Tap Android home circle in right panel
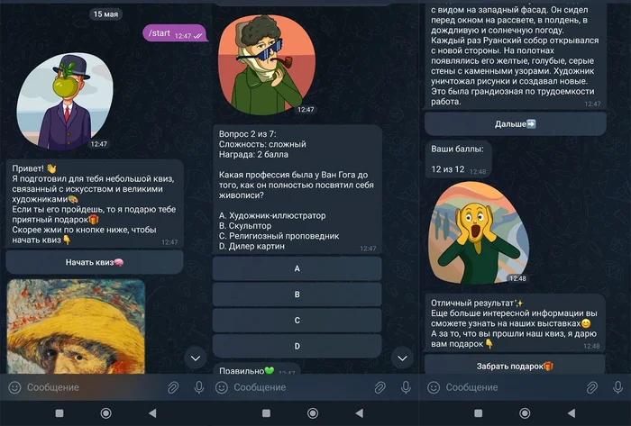631x426 pixels. coord(525,413)
